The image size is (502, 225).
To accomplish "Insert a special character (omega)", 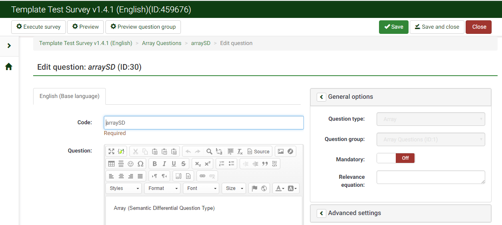I will pos(140,164).
